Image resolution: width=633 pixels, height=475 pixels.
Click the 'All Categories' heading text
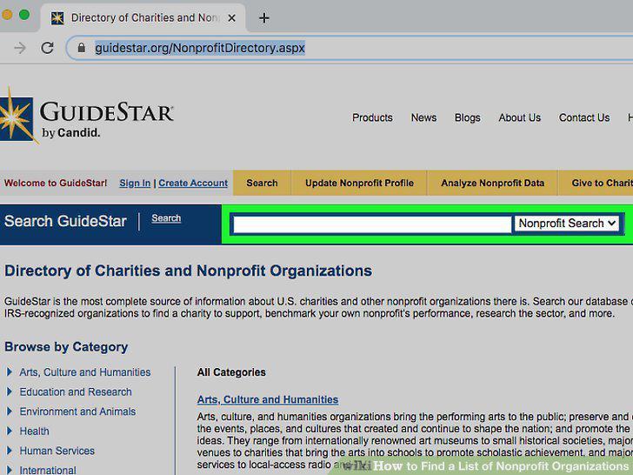pyautogui.click(x=231, y=372)
